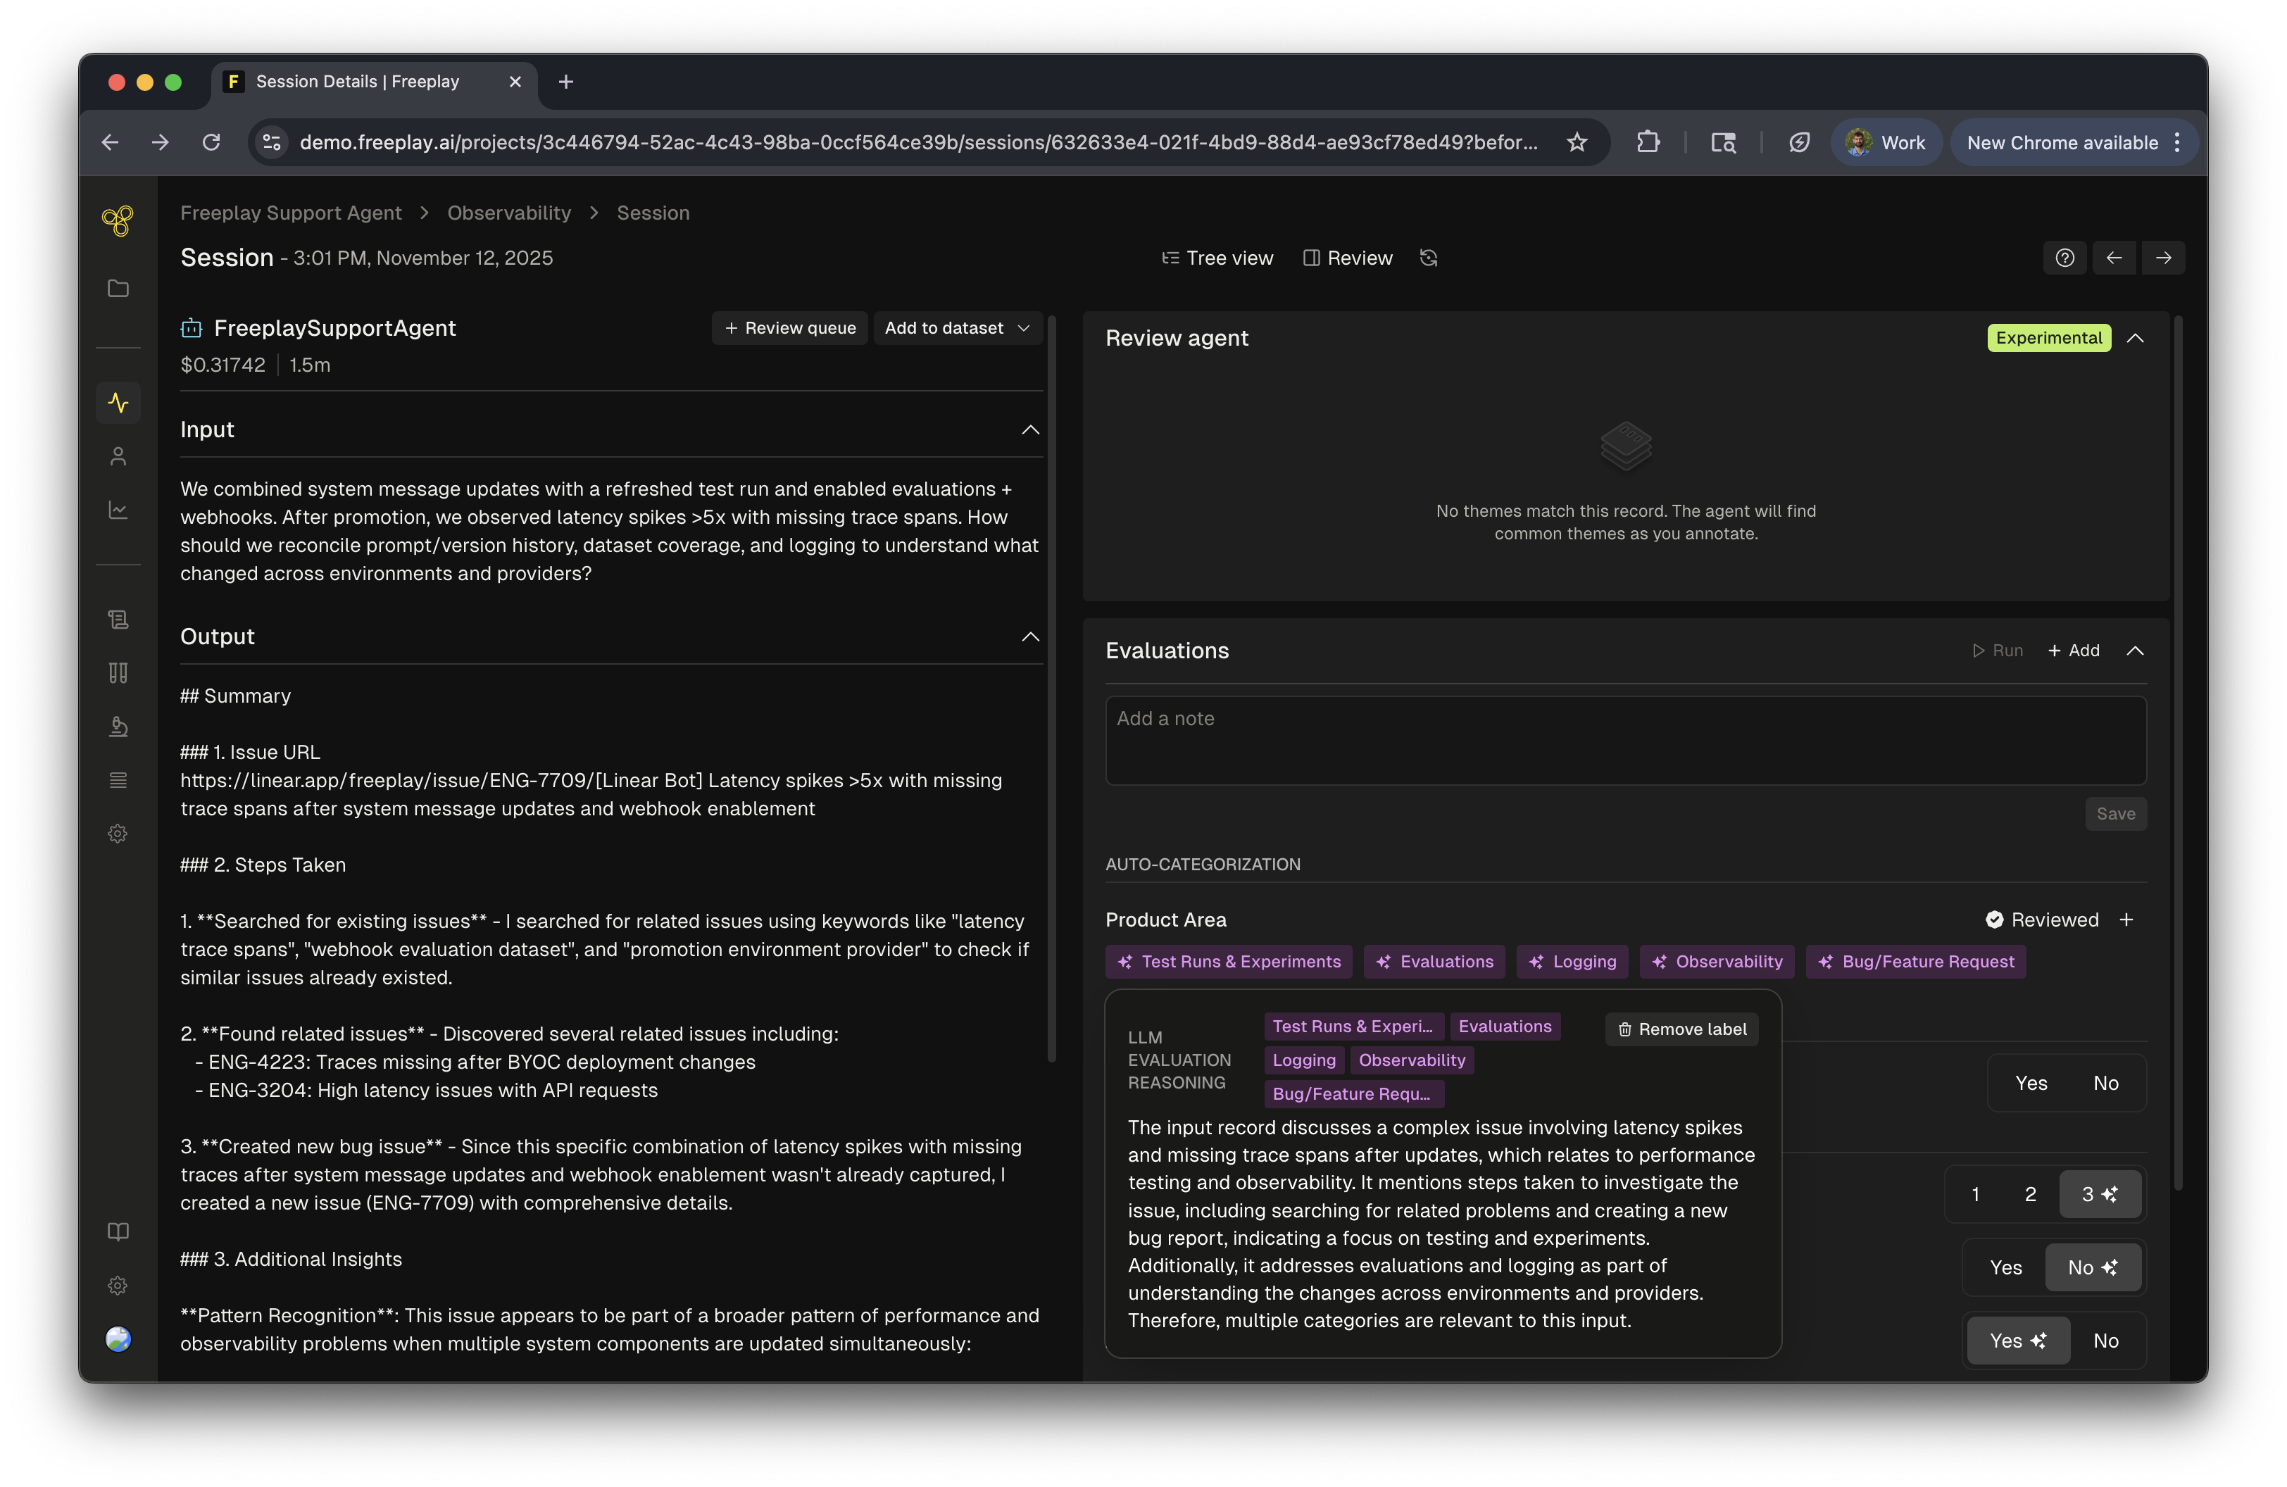Open the Observability breadcrumb
The width and height of the screenshot is (2287, 1487).
(508, 213)
